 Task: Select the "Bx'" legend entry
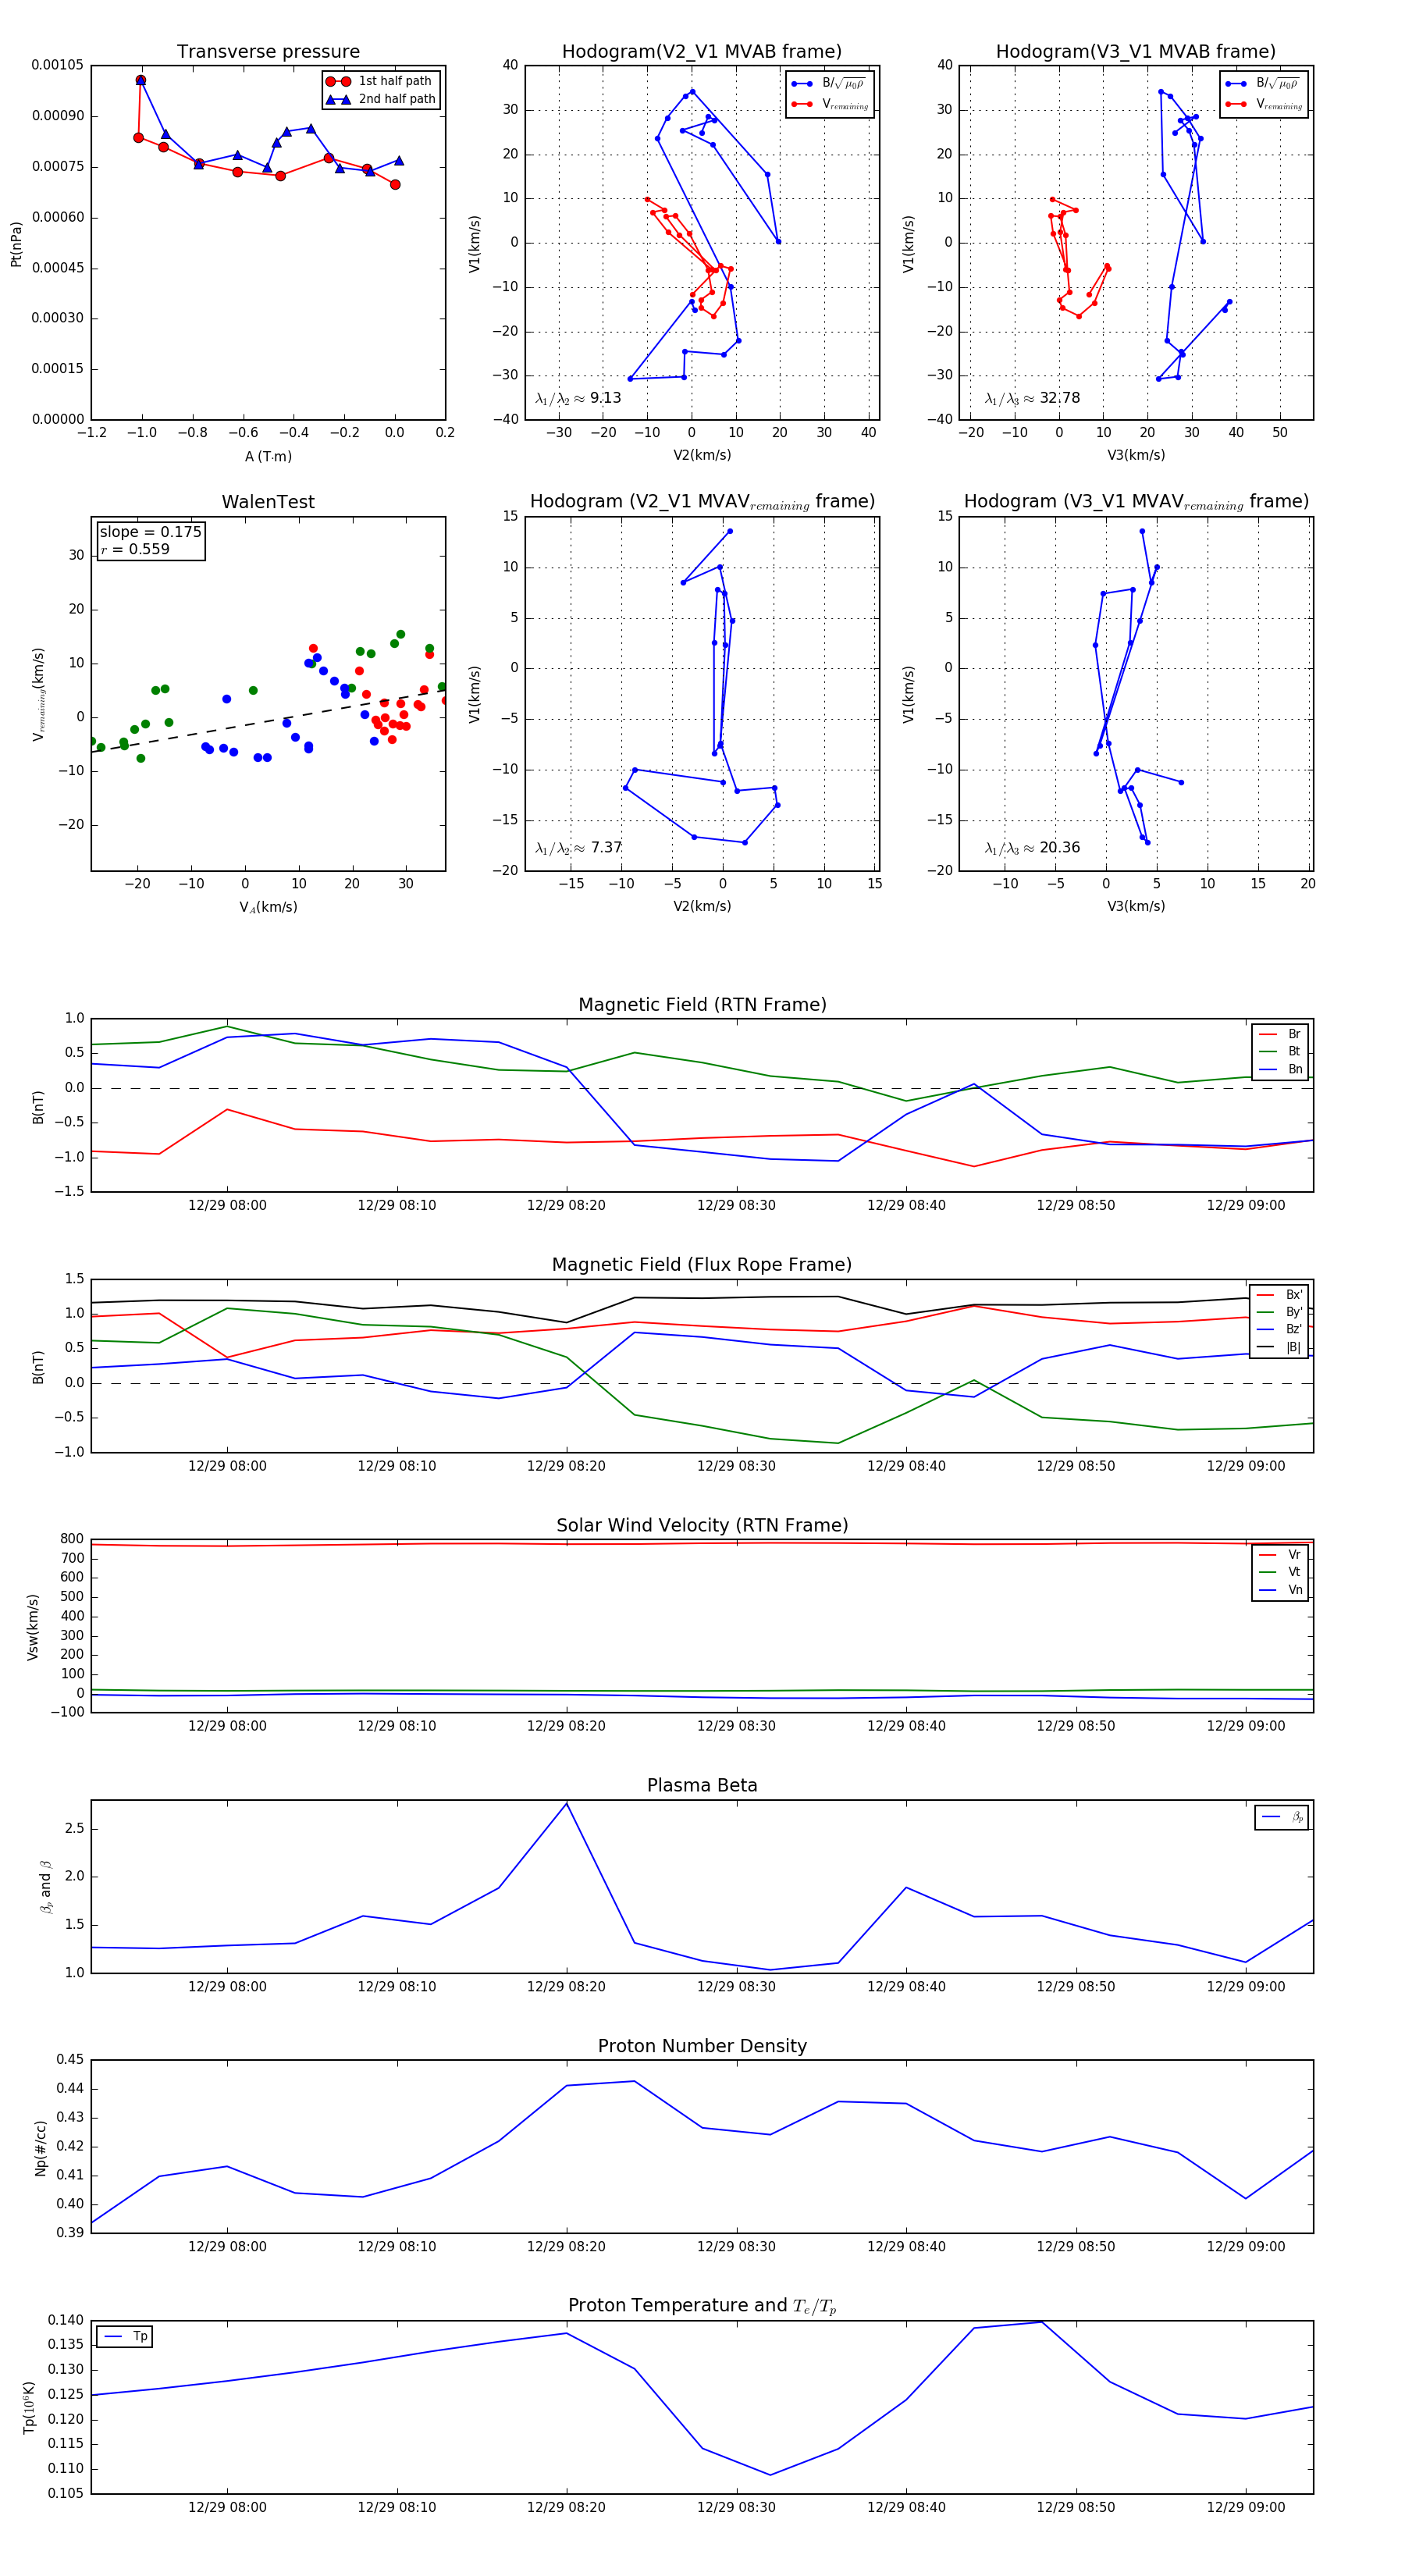pyautogui.click(x=1280, y=1295)
